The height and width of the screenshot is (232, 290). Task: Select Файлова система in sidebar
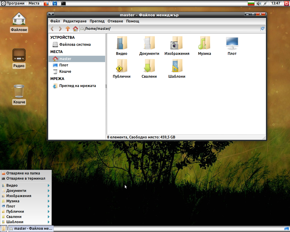point(77,44)
